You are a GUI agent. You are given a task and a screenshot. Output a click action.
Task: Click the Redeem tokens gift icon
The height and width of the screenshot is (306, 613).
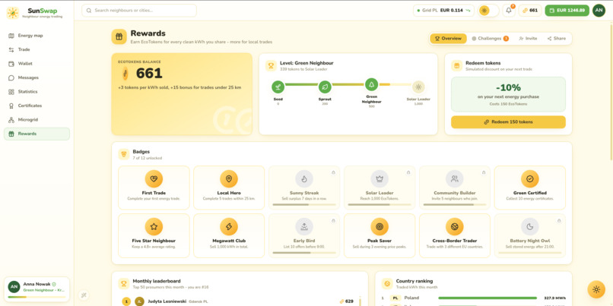(x=456, y=65)
